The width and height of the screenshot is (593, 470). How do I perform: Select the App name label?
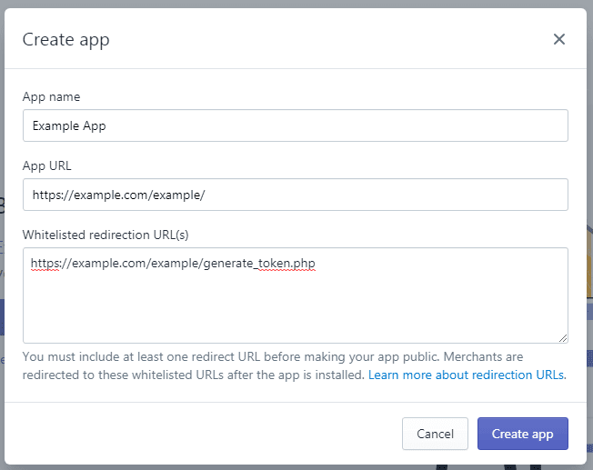pyautogui.click(x=52, y=96)
